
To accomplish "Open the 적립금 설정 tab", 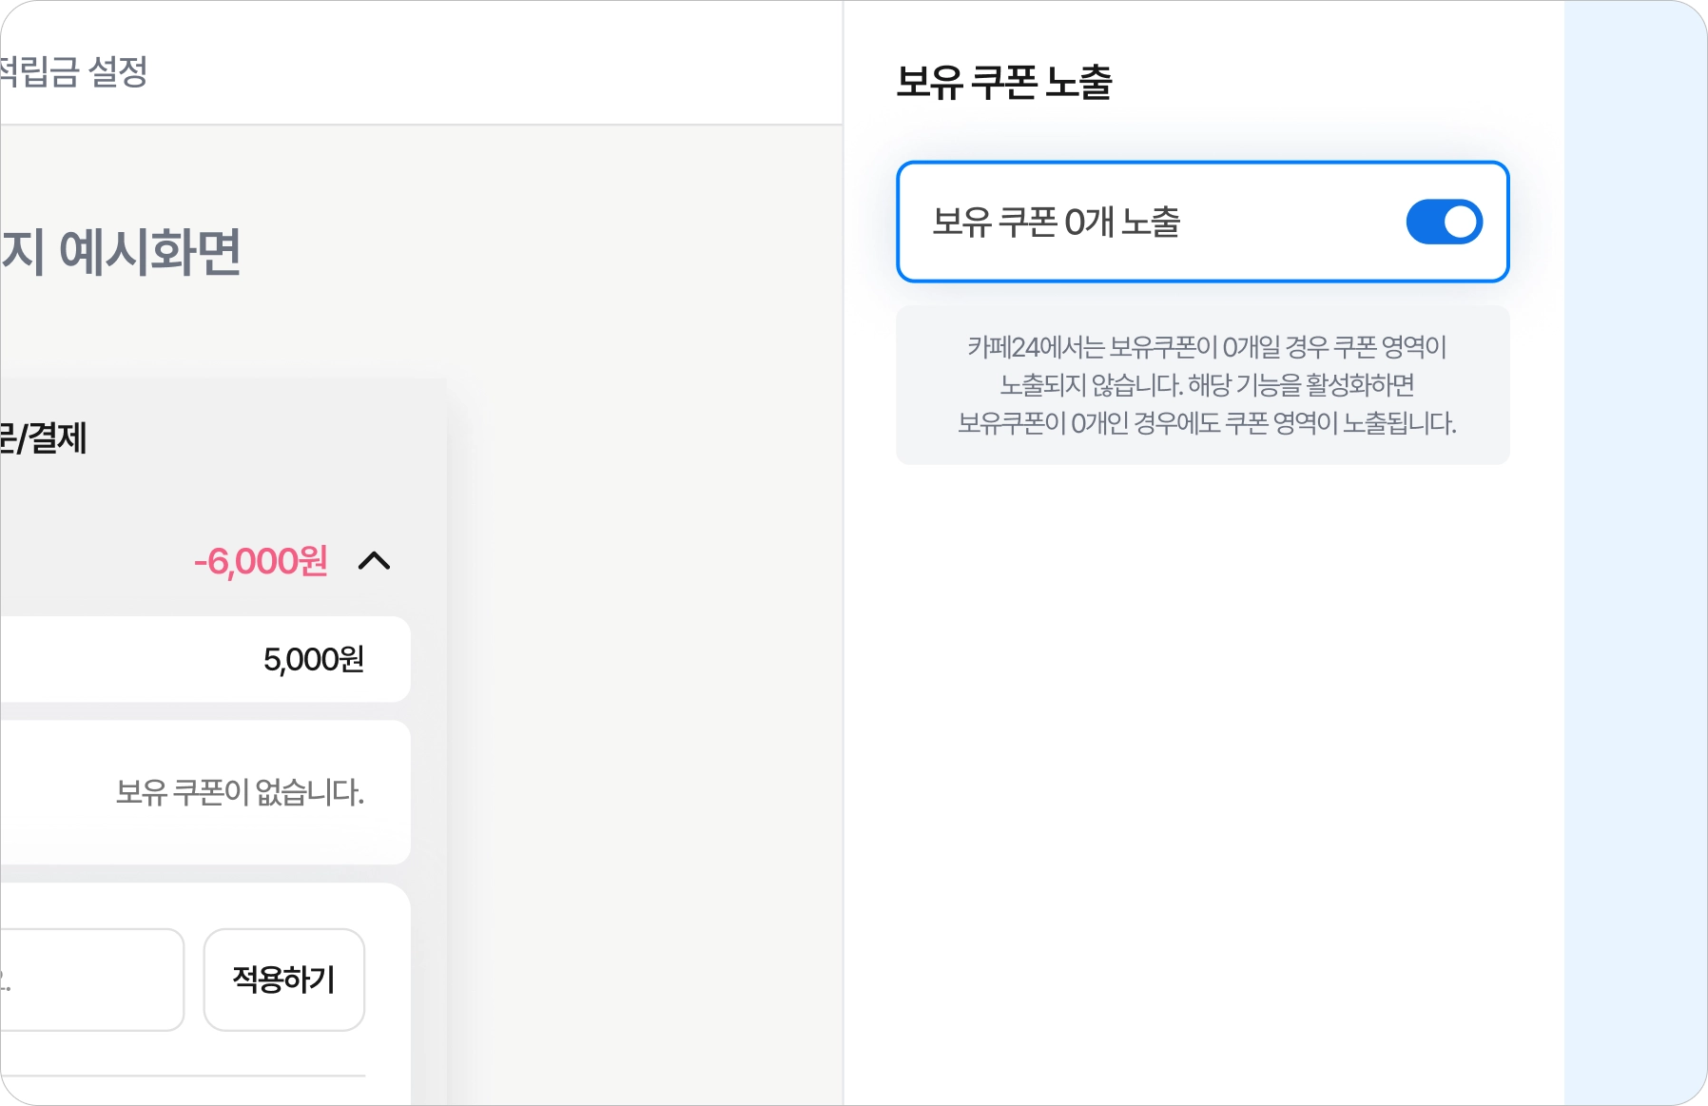I will (74, 71).
